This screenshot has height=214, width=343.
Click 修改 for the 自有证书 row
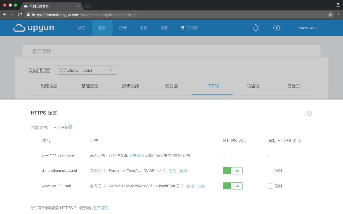(191, 186)
